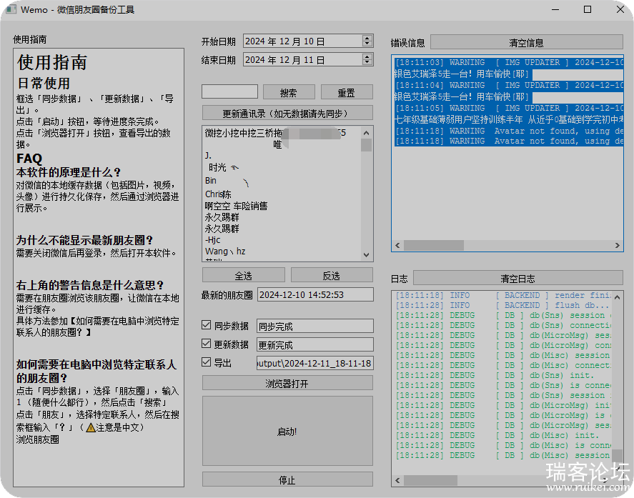
Task: Increase the end date with up arrow
Action: (367, 57)
